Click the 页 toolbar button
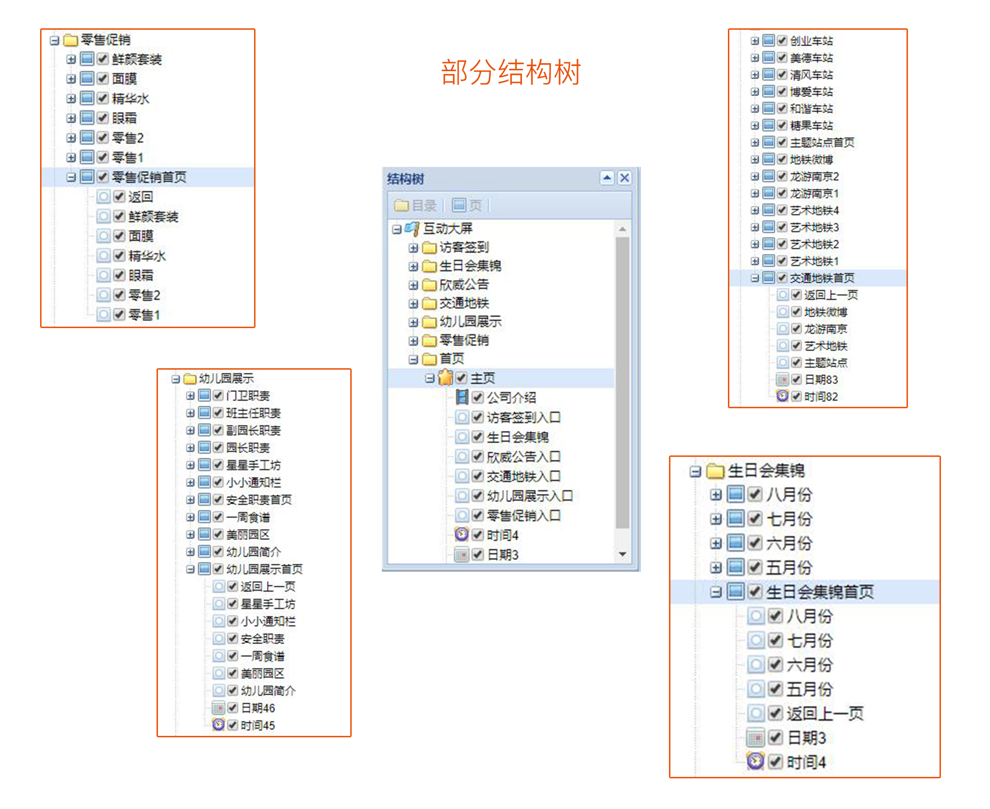 pos(467,206)
